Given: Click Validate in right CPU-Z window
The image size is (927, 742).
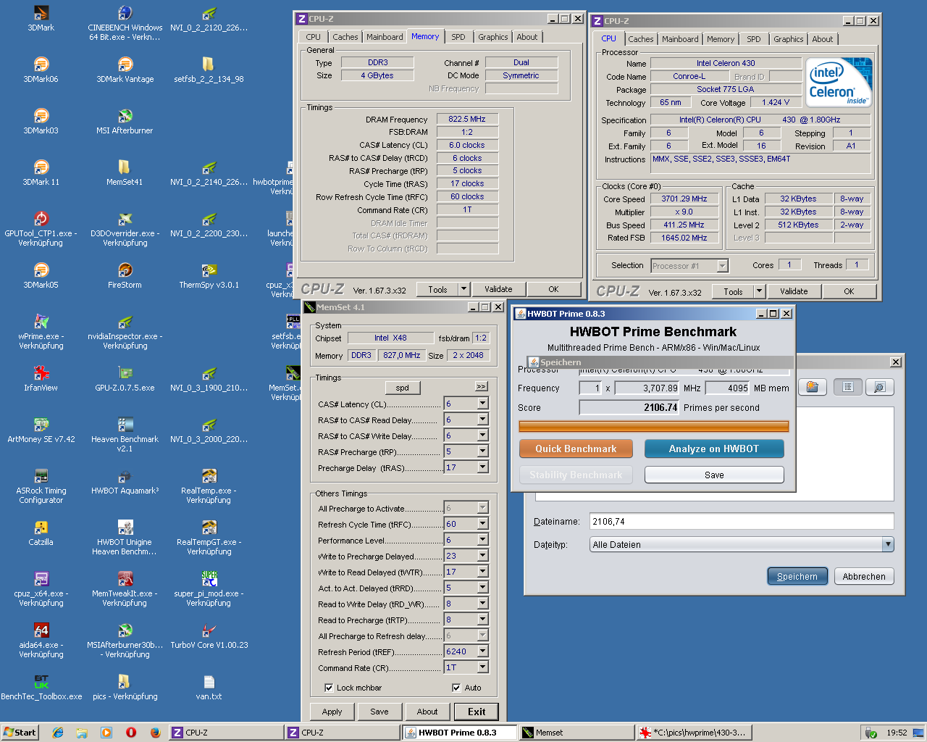Looking at the screenshot, I should (x=794, y=291).
